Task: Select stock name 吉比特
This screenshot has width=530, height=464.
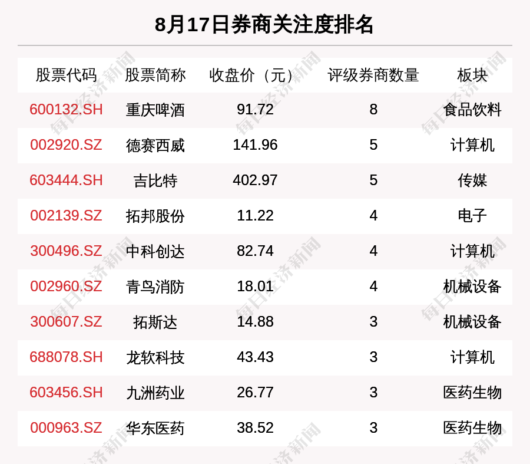Action: 155,181
